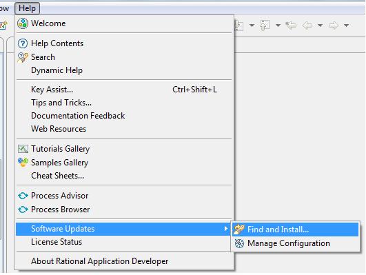Screen dimensions: 366x275
Task: Select Welcome menu entry text
Action: point(48,23)
